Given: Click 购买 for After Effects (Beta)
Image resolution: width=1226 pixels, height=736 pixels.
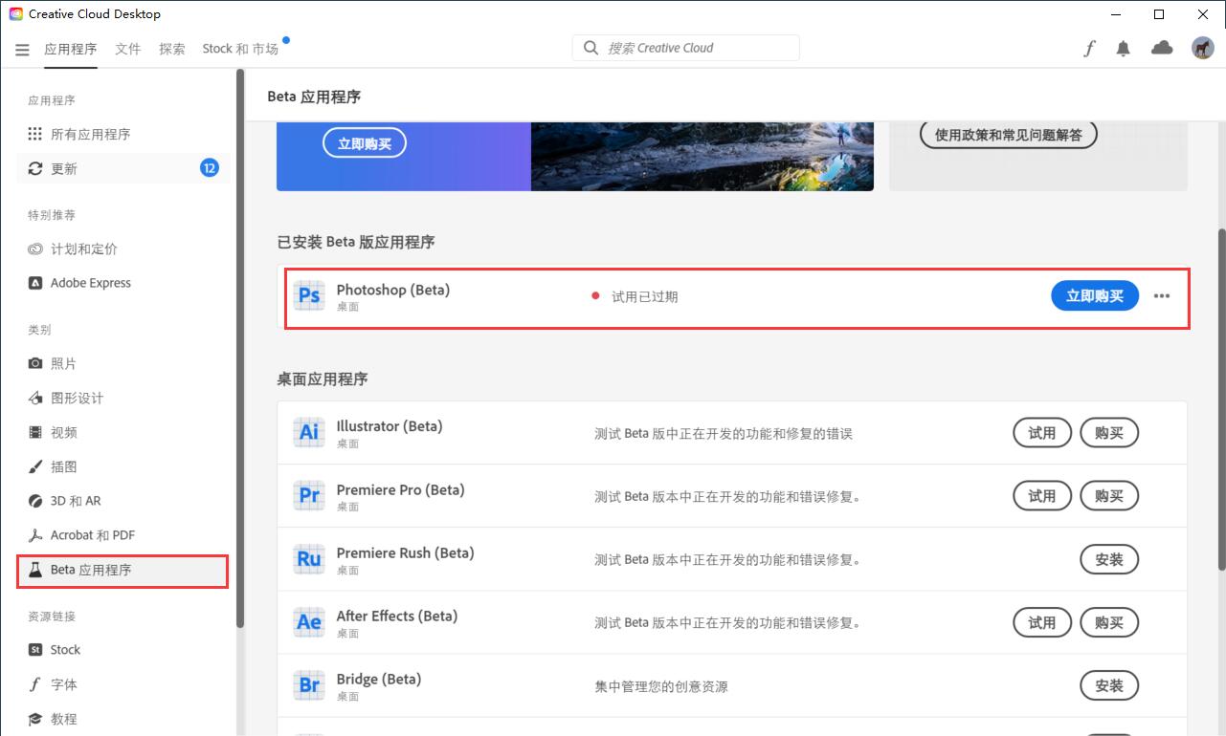Looking at the screenshot, I should [x=1109, y=622].
